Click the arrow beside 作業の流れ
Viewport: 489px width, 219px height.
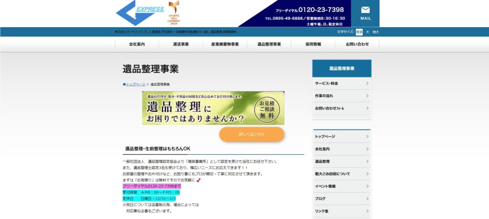tap(367, 96)
